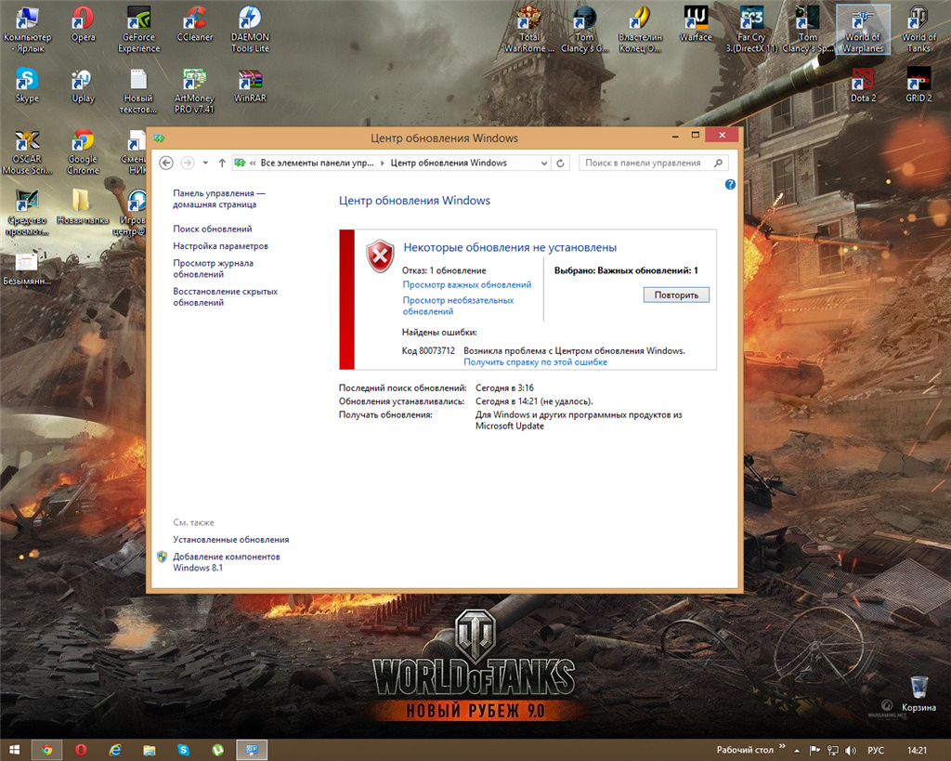Open the DAEMON Tools Lite shortcut
Viewport: 951px width, 761px height.
(x=250, y=30)
